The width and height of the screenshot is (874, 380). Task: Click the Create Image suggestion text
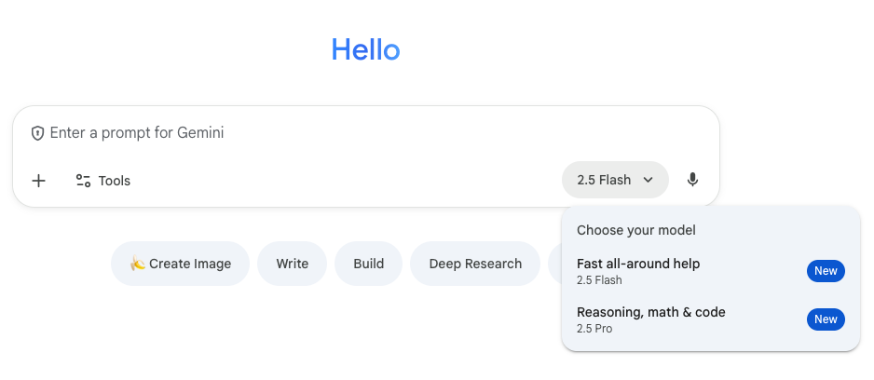[190, 264]
